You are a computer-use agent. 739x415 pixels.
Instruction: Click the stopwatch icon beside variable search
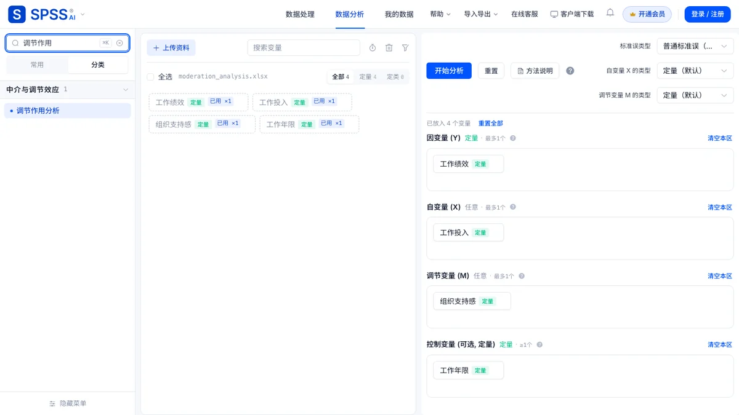coord(373,48)
